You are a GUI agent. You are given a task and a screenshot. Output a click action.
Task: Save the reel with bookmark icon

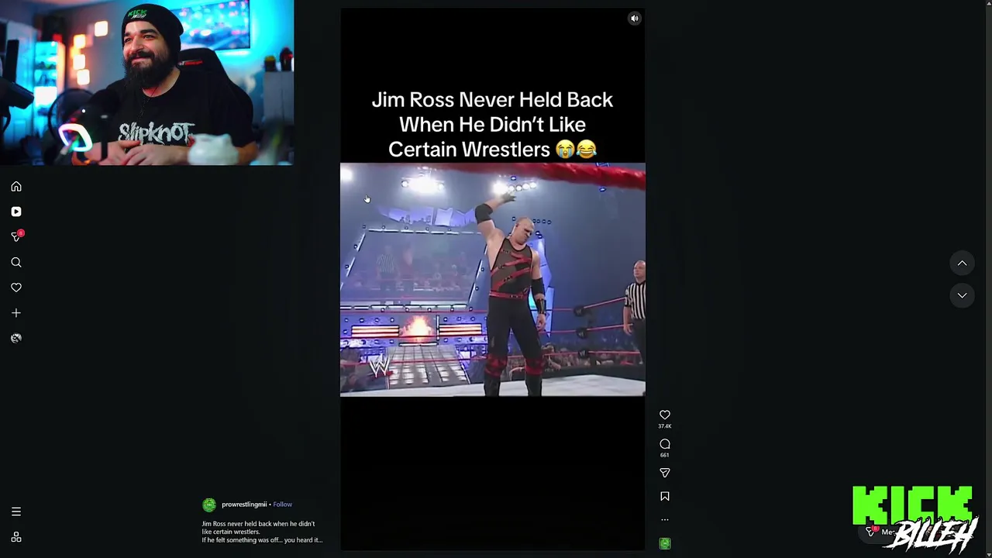pos(665,497)
